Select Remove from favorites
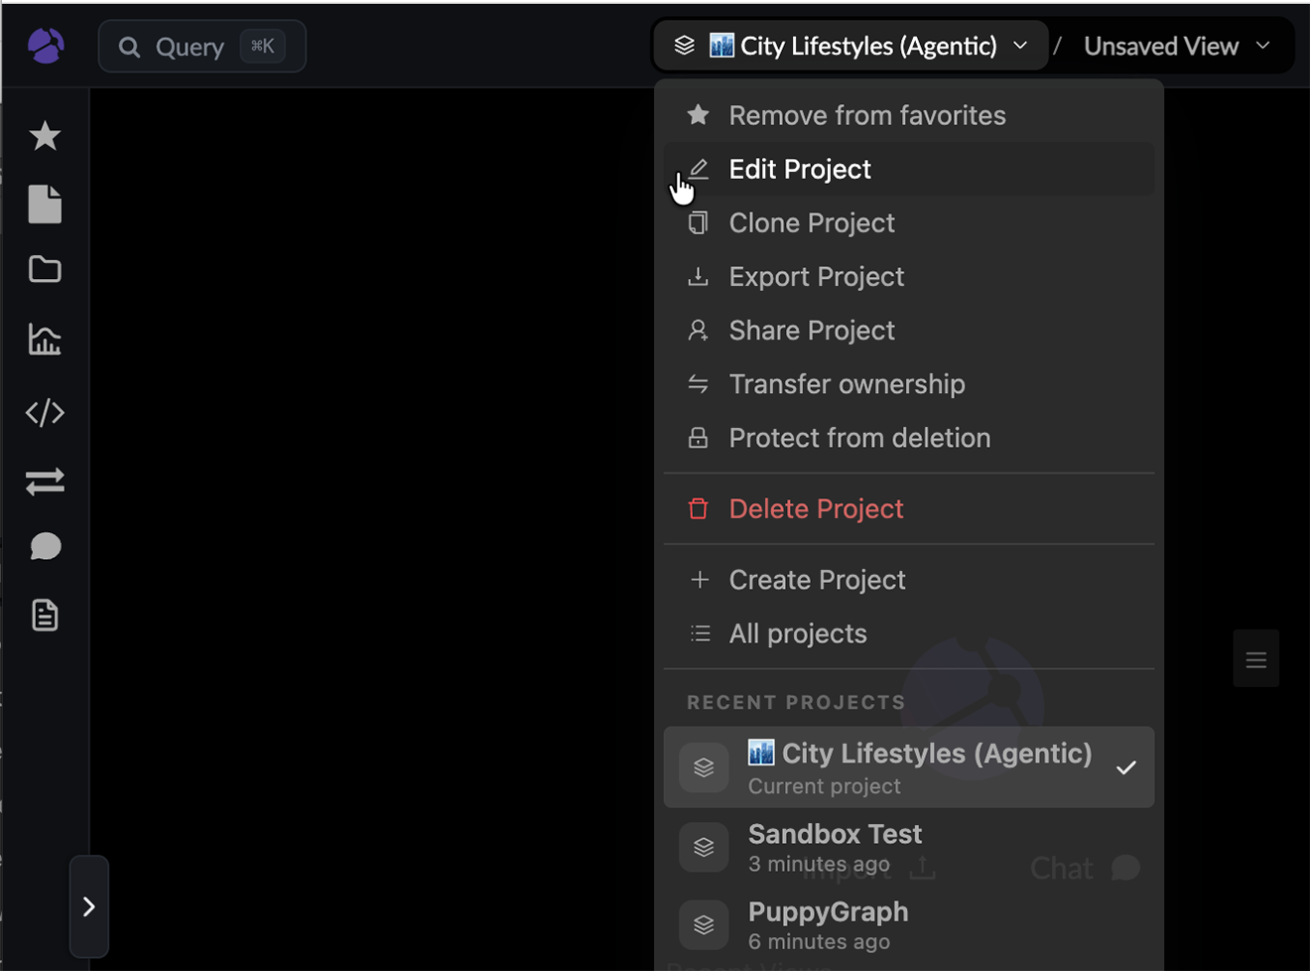1310x971 pixels. (x=909, y=115)
